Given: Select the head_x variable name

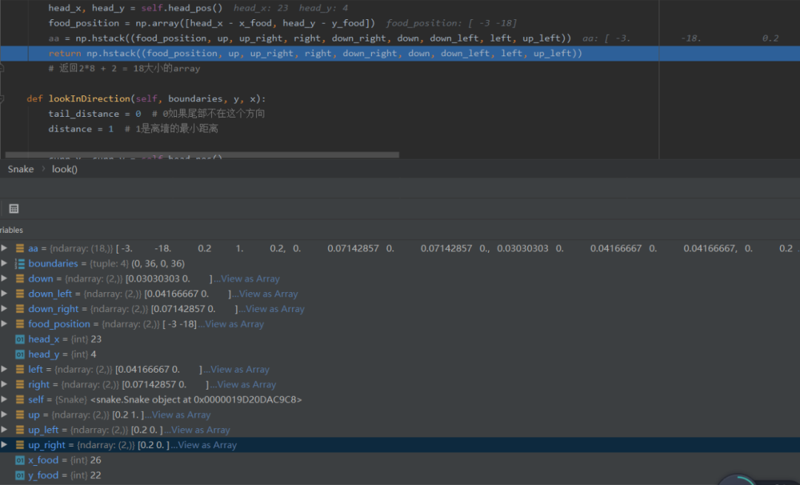Looking at the screenshot, I should tap(44, 339).
